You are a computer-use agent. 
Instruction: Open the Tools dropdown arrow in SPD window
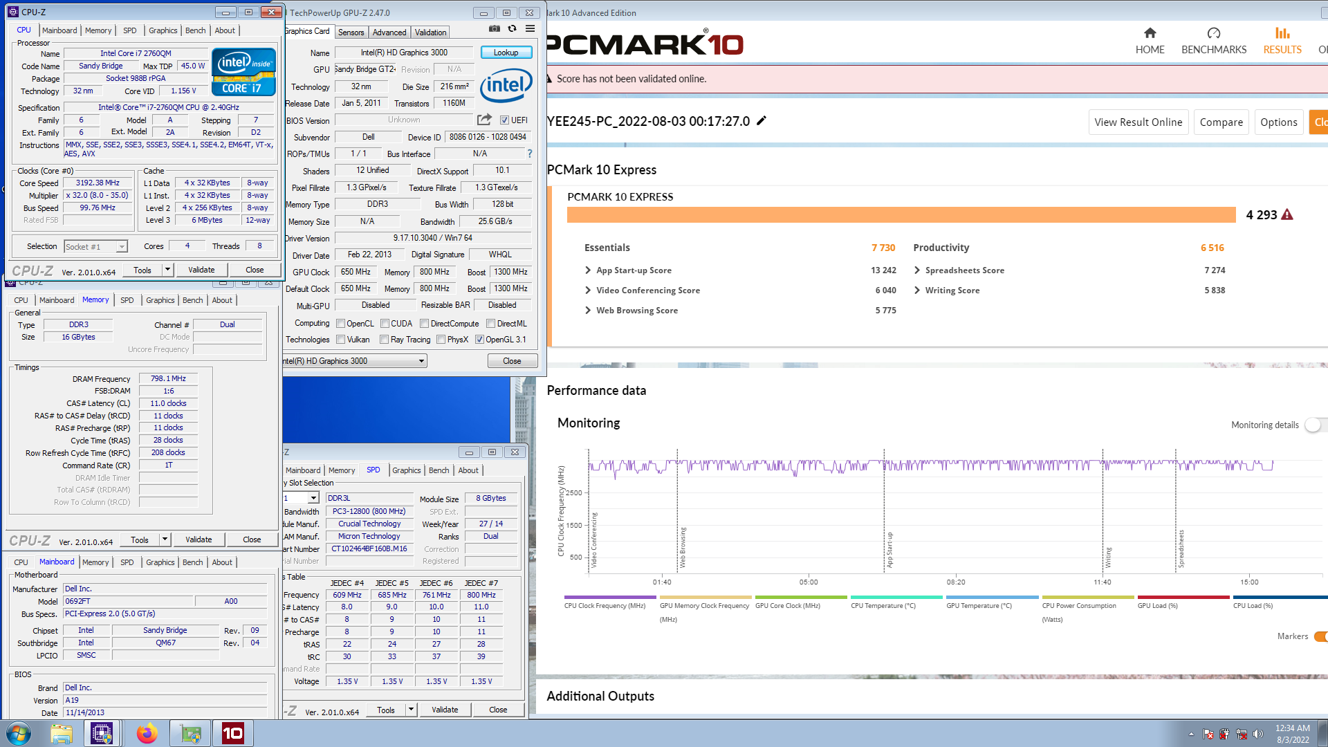(x=411, y=710)
